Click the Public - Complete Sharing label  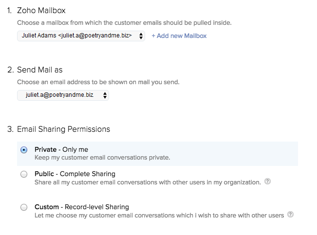click(x=75, y=174)
